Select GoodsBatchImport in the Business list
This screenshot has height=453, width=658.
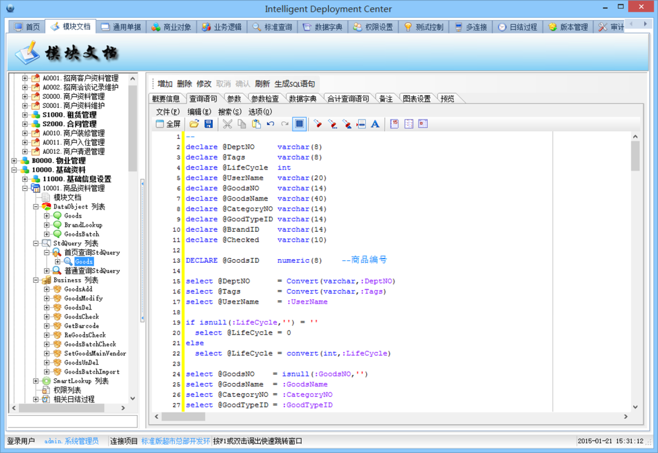point(91,371)
